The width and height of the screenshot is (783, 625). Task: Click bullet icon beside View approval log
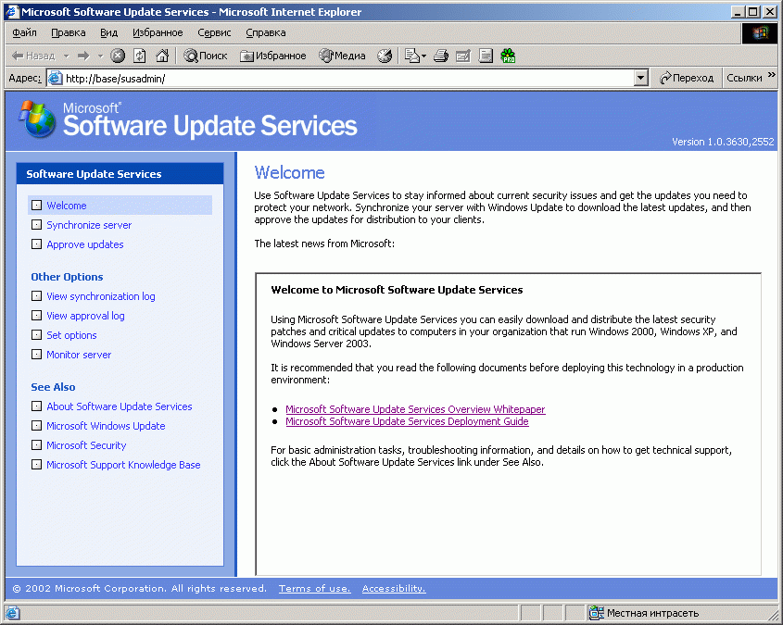pyautogui.click(x=36, y=315)
